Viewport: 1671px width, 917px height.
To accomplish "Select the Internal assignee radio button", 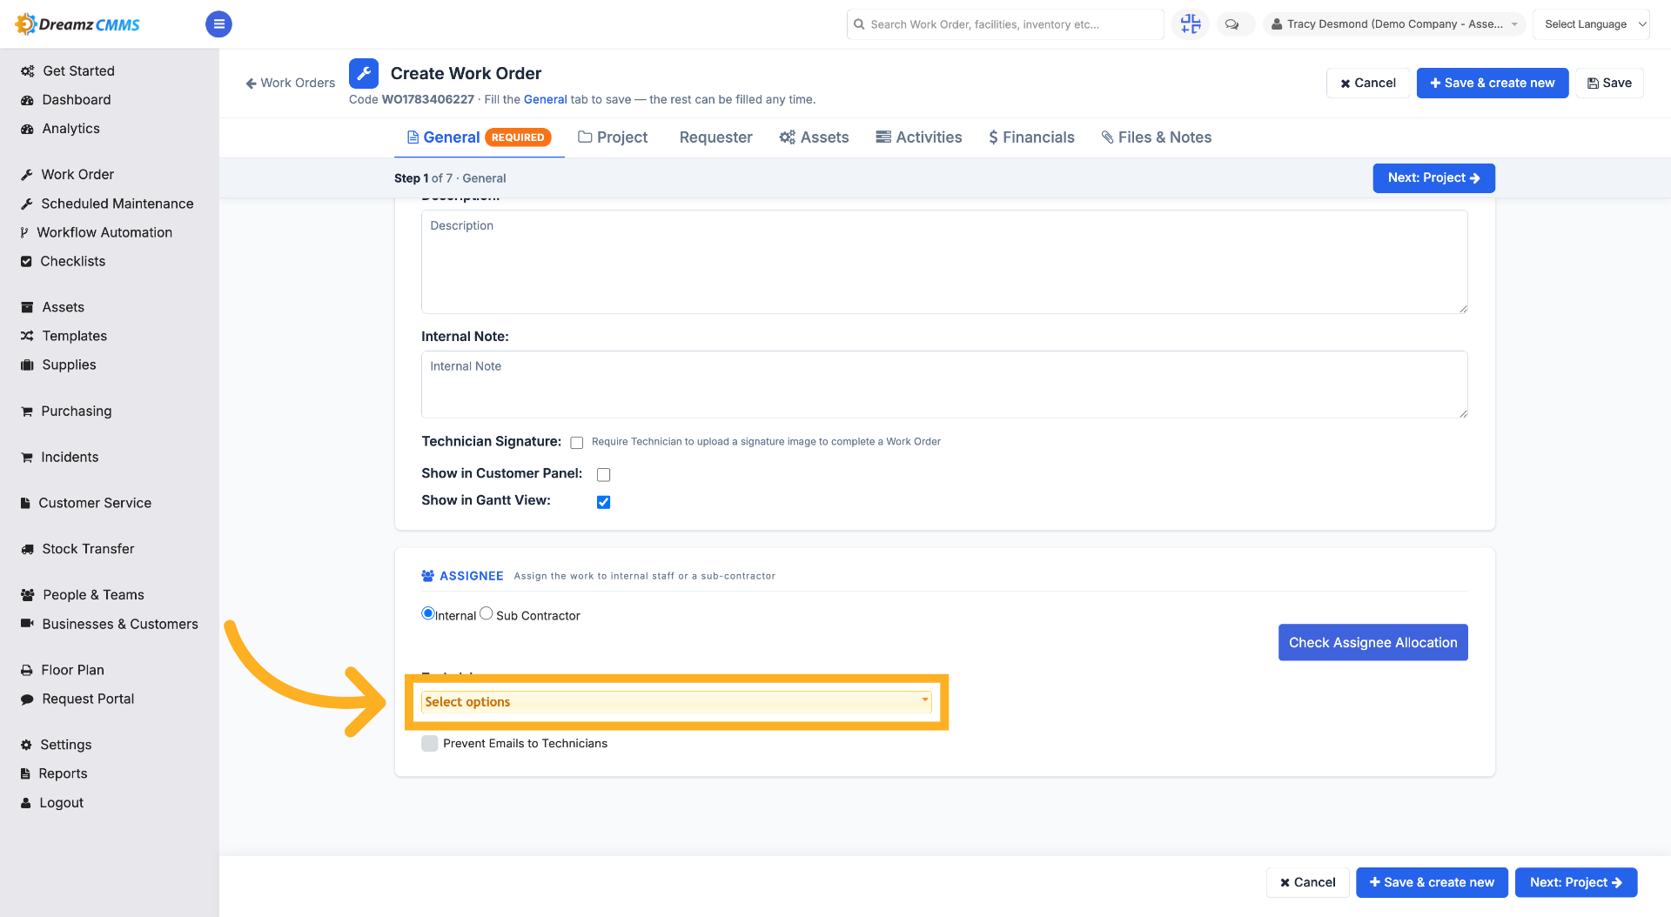I will point(427,613).
